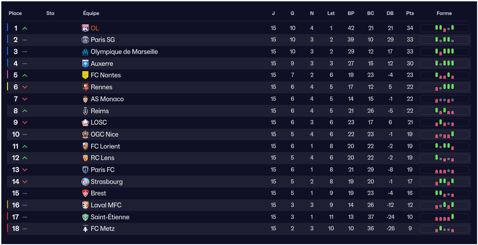478x245 pixels.
Task: Click the OL club crest icon
Action: (85, 28)
